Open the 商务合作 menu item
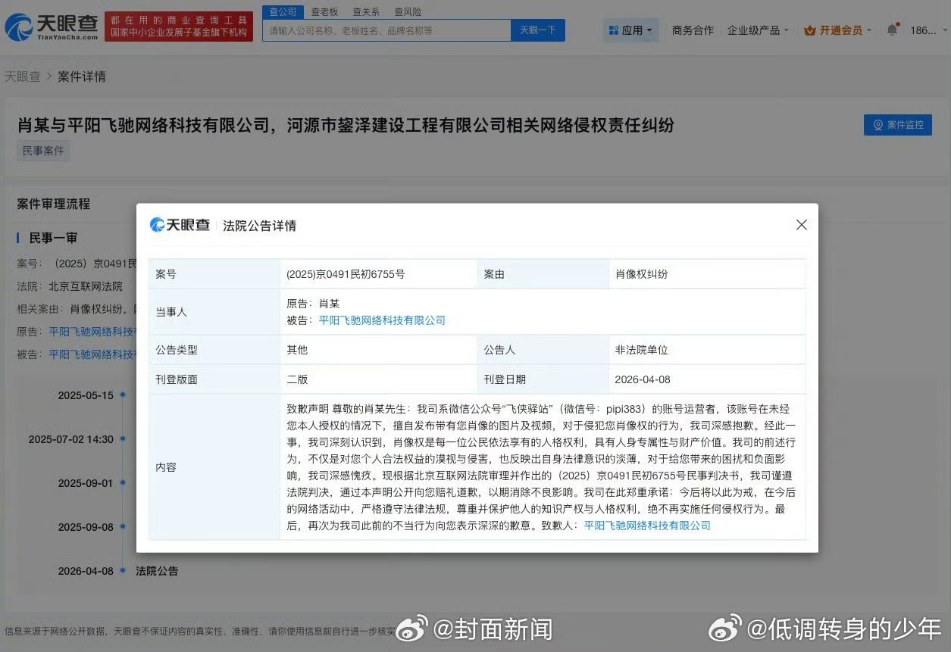951x652 pixels. click(692, 30)
